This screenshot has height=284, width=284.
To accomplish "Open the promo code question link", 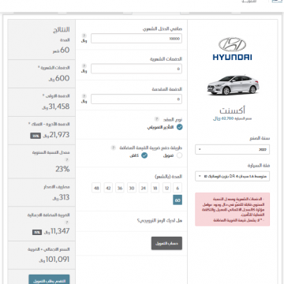I will coord(159,220).
